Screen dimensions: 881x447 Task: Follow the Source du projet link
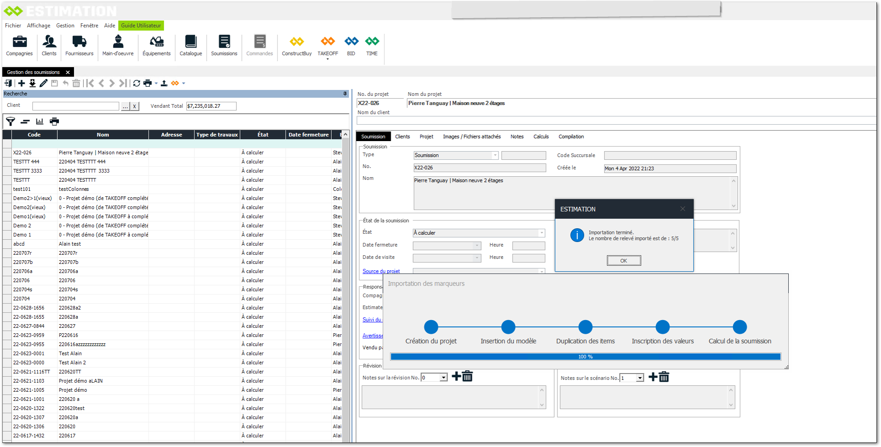(x=381, y=271)
